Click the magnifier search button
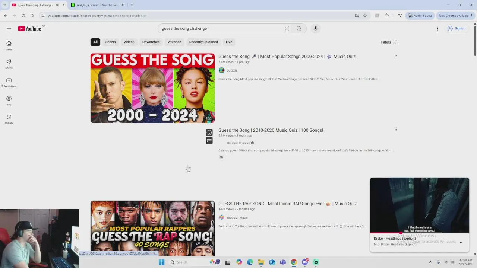477x268 pixels. pyautogui.click(x=299, y=28)
